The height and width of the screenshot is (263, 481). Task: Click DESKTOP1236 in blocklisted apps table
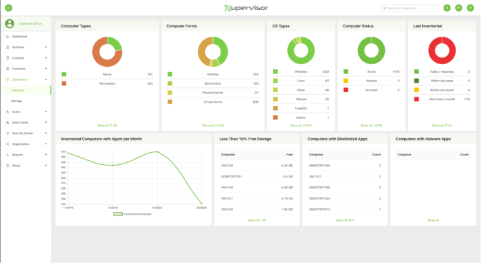319,166
